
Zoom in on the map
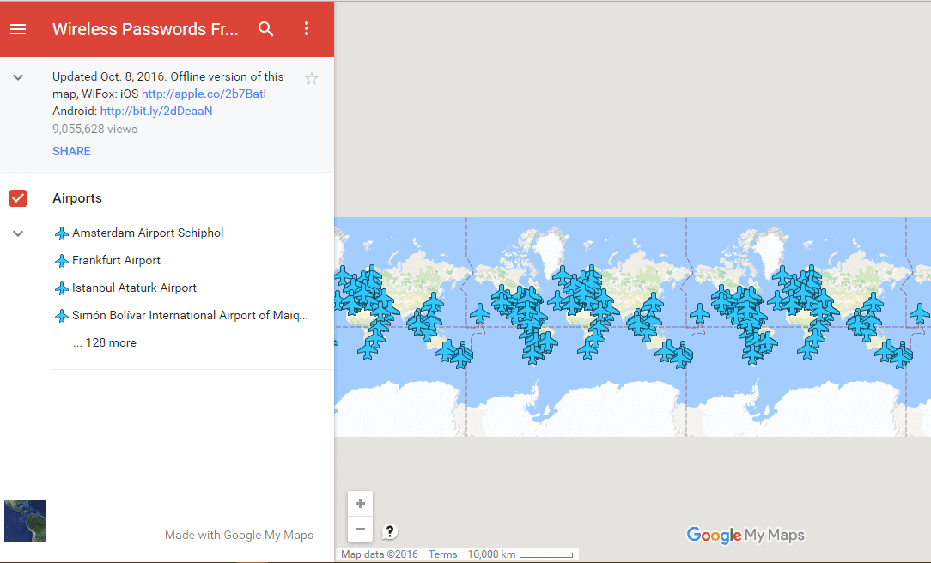360,504
